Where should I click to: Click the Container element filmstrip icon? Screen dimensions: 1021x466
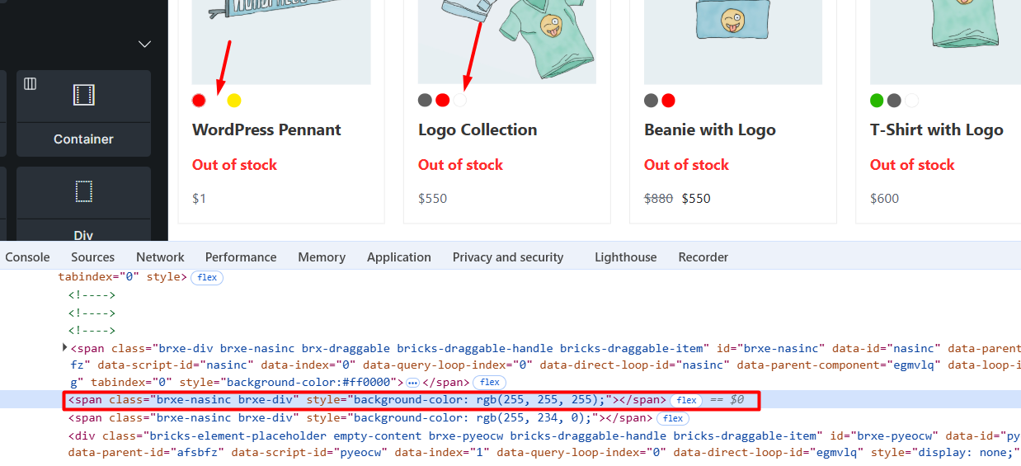pyautogui.click(x=83, y=95)
